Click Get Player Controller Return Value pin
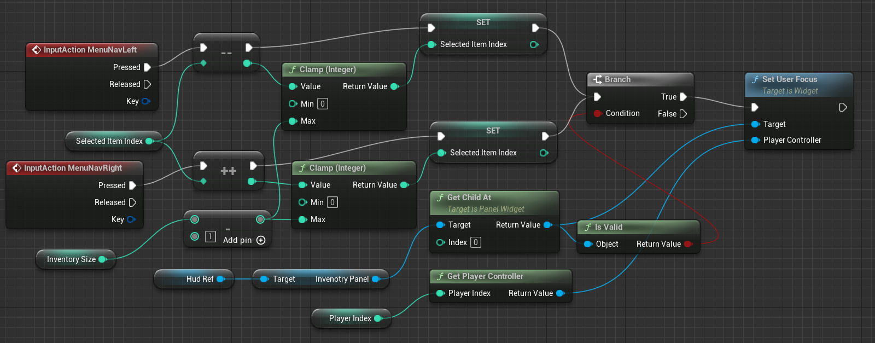The width and height of the screenshot is (875, 343). click(x=560, y=293)
